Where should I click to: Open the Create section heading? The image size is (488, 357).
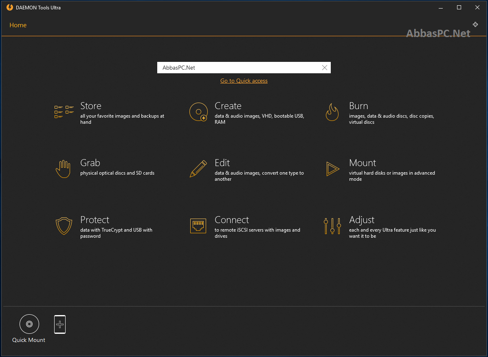[228, 106]
